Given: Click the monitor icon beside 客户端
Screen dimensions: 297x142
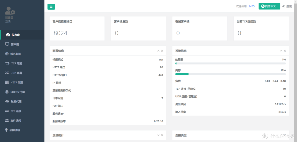Looking at the screenshot, I should click(x=7, y=44).
